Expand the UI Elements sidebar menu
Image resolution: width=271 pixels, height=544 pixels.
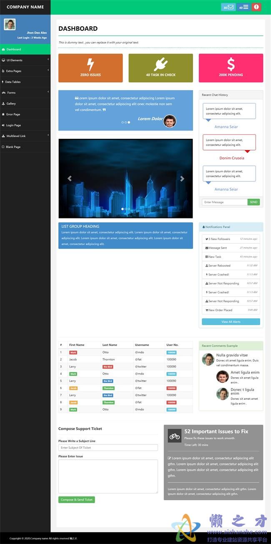[25, 60]
